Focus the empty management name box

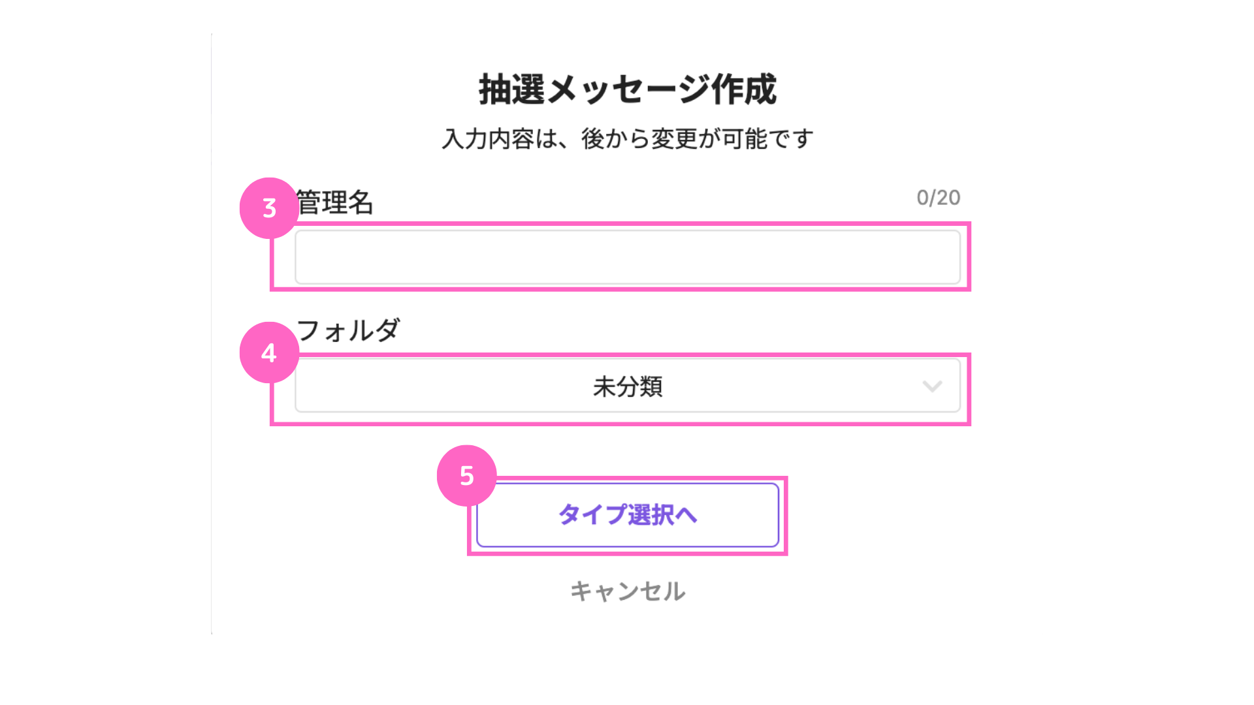[627, 257]
